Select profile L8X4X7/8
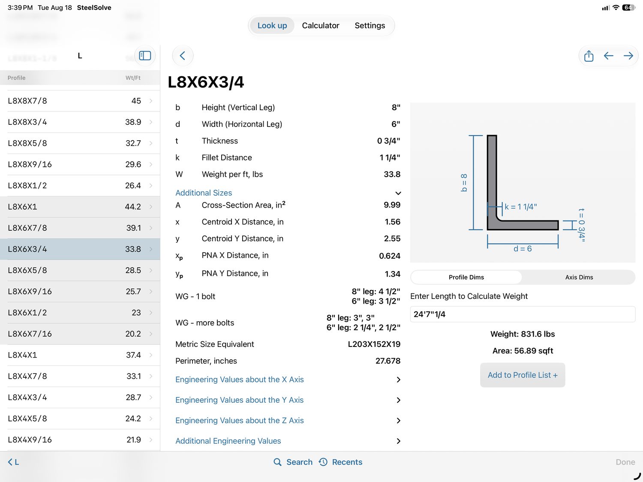 tap(80, 376)
